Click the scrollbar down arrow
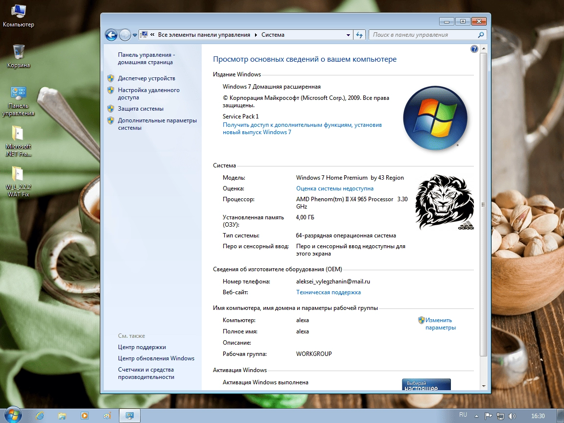The width and height of the screenshot is (564, 423). 484,386
